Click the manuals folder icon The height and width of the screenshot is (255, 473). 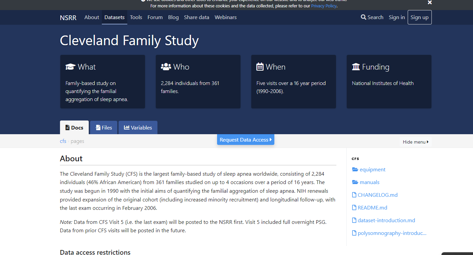[355, 182]
